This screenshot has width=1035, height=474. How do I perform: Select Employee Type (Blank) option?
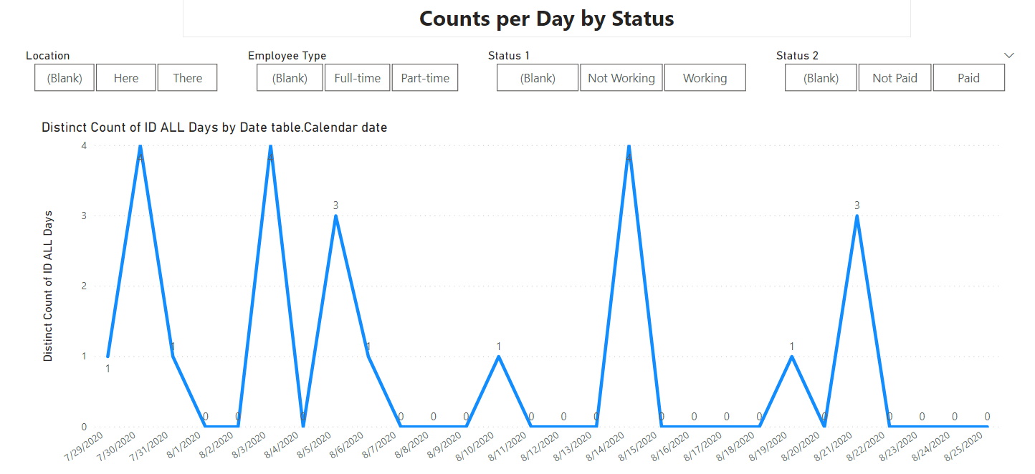click(290, 78)
